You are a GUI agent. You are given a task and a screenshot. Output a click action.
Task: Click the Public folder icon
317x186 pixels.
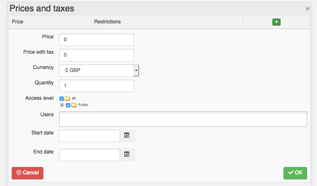click(74, 105)
